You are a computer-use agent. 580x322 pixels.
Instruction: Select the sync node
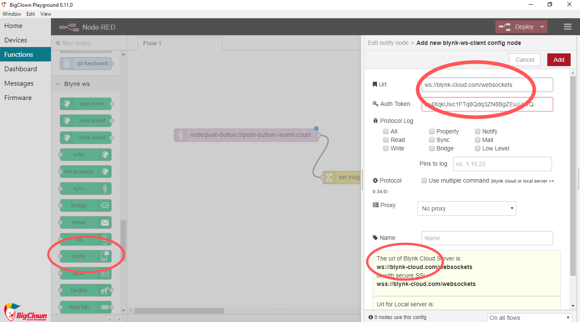tap(86, 189)
